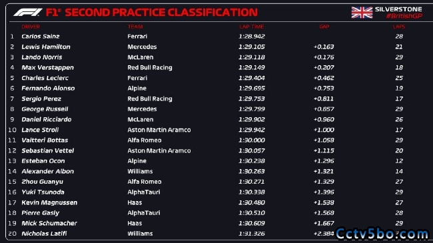This screenshot has width=433, height=243.
Task: Click Aston Martin Aramco for Lance Stroll
Action: point(159,130)
